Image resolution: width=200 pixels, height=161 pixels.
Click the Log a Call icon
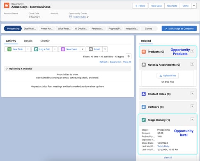(36, 49)
